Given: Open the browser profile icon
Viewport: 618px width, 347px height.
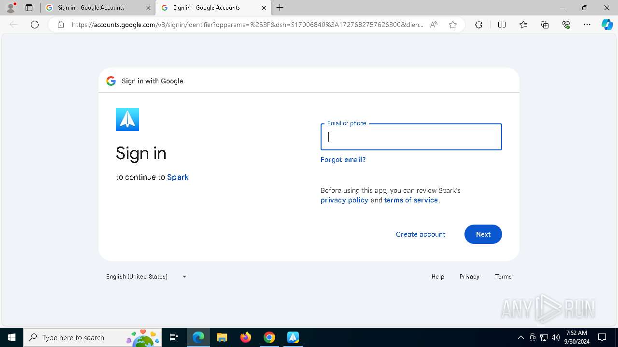Looking at the screenshot, I should click(x=11, y=8).
